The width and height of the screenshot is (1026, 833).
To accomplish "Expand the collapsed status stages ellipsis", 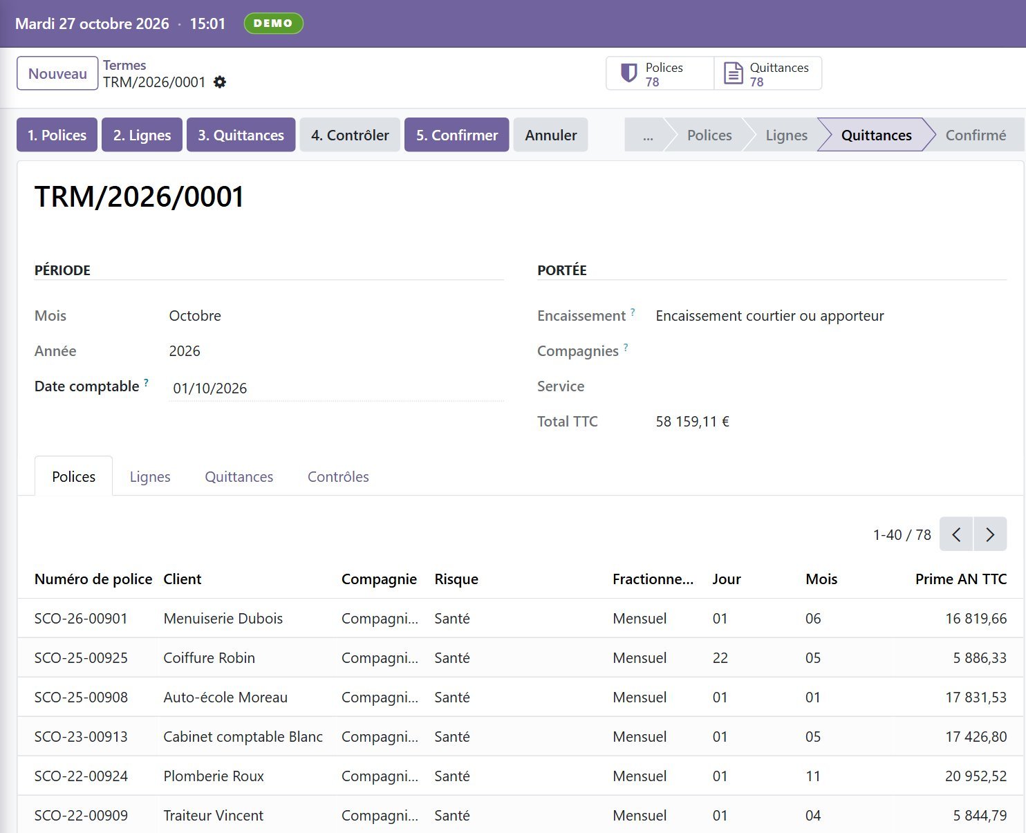I will pyautogui.click(x=647, y=135).
